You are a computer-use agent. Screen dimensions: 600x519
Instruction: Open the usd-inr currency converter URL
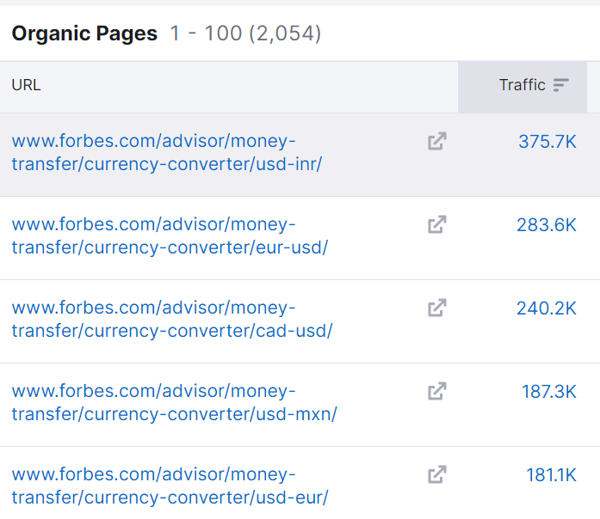pyautogui.click(x=167, y=152)
